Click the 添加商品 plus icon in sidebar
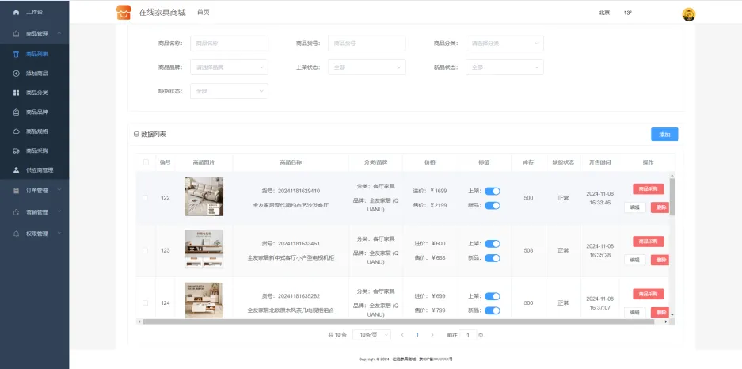 click(x=17, y=74)
